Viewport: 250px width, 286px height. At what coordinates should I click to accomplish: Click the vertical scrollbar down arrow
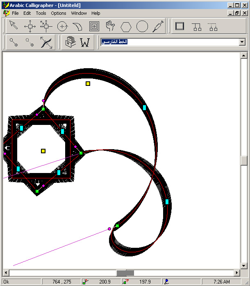click(243, 265)
